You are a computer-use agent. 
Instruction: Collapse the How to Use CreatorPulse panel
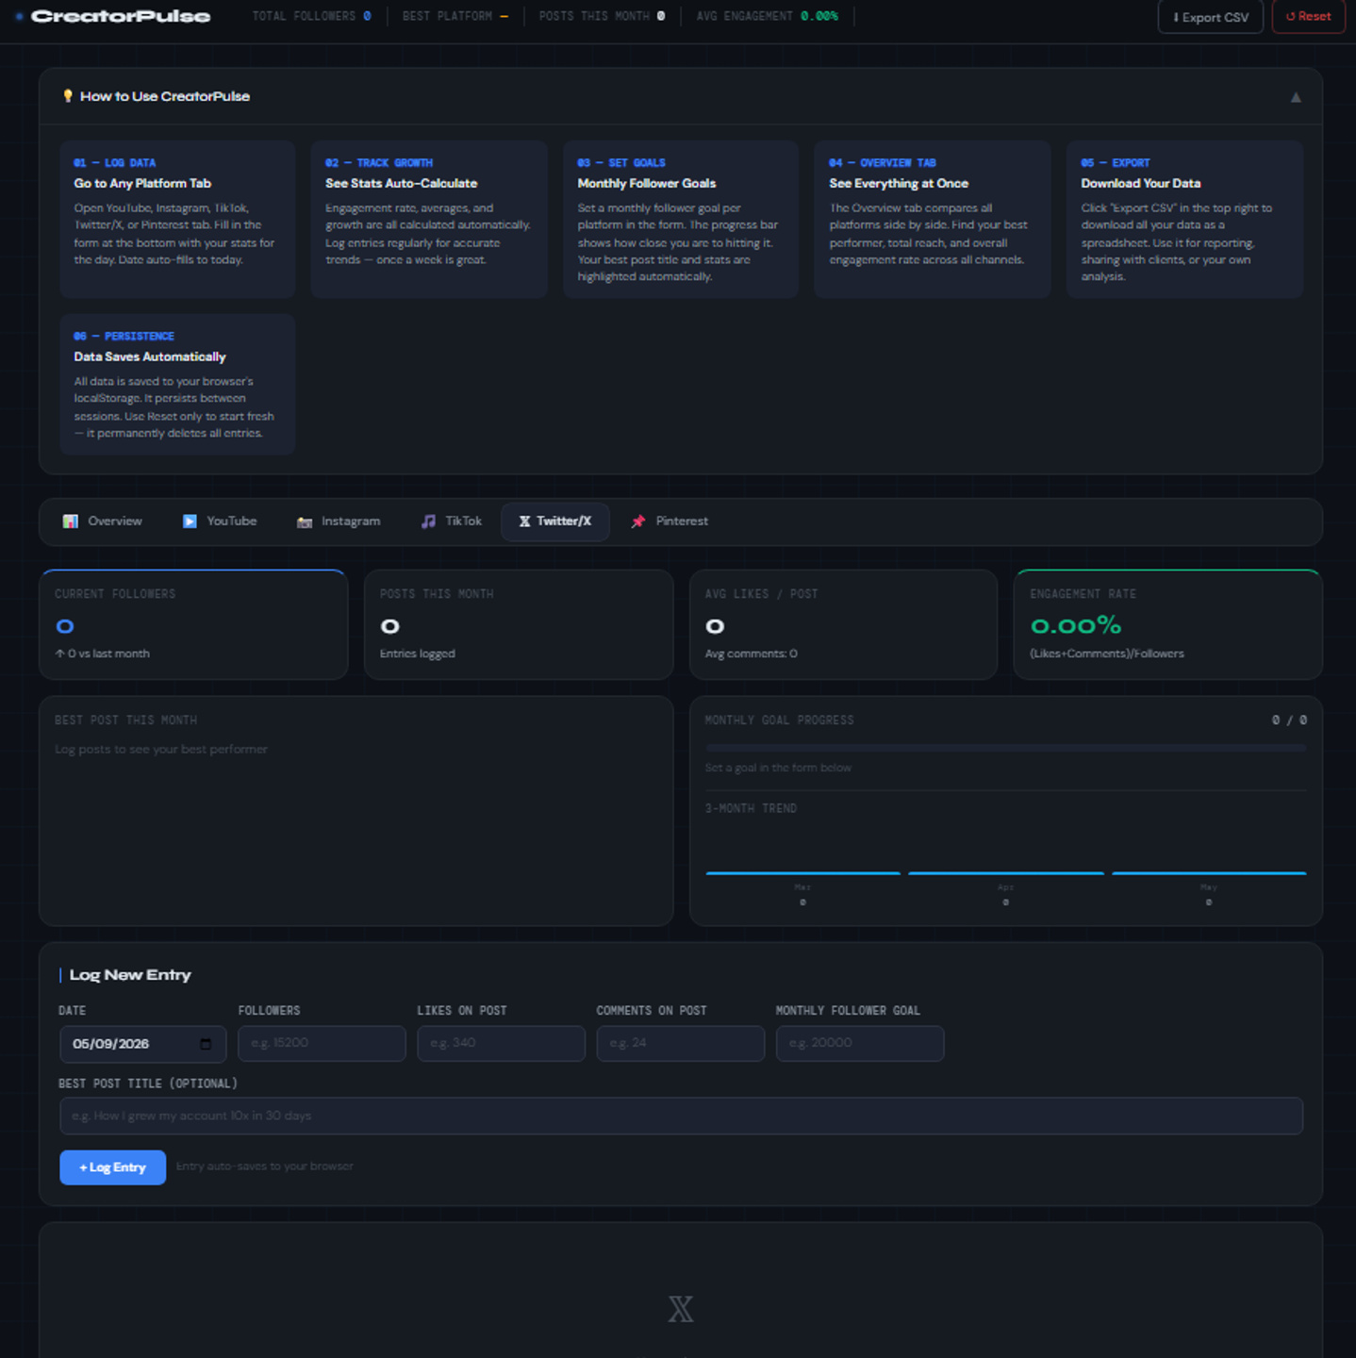1296,97
